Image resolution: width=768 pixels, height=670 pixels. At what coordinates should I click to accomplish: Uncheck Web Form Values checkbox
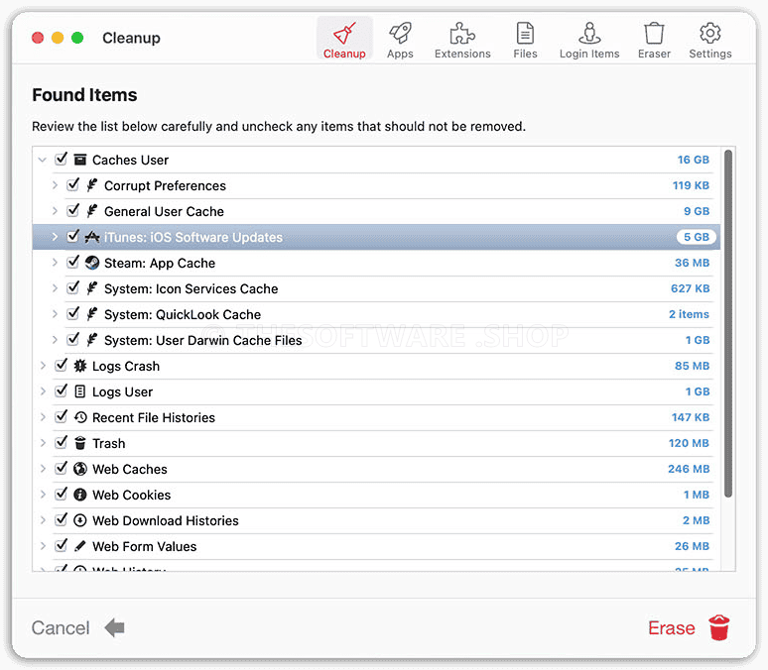(62, 546)
